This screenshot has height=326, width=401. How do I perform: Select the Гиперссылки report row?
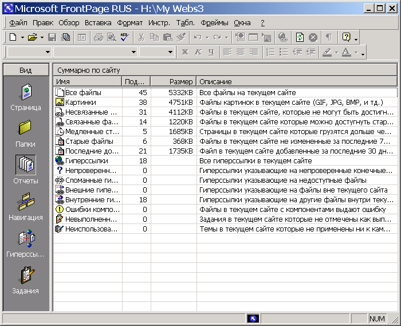225,161
